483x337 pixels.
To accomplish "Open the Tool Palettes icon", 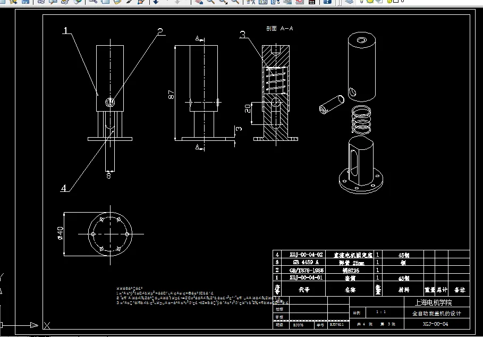I will tap(275, 1).
